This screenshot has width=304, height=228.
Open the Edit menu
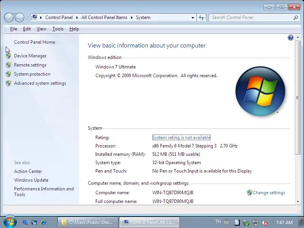coord(27,29)
